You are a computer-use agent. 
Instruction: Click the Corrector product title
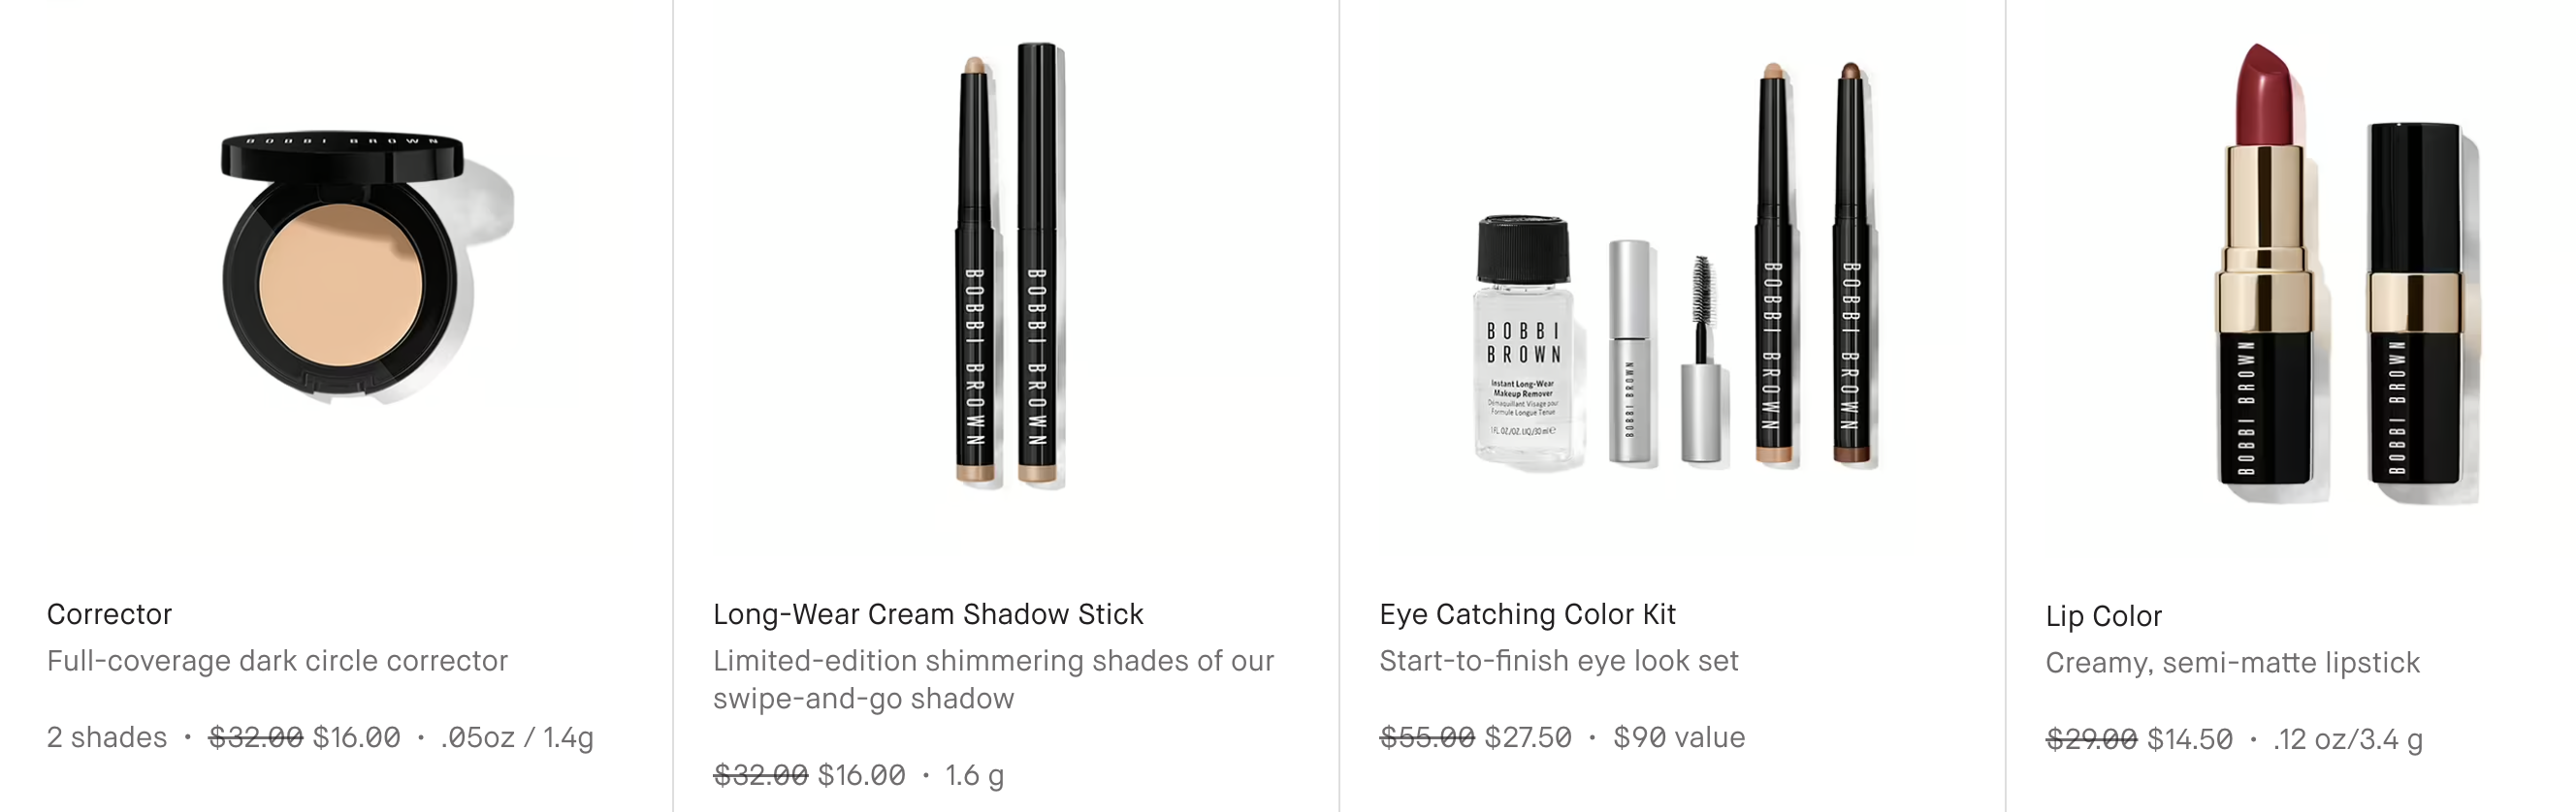point(109,614)
